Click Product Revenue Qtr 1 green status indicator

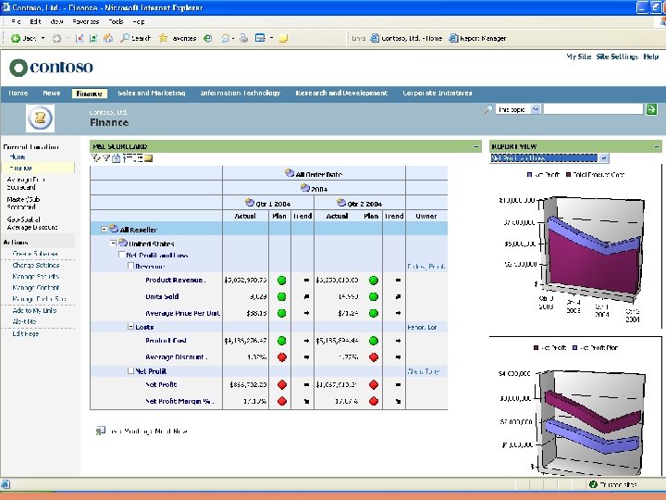[281, 281]
